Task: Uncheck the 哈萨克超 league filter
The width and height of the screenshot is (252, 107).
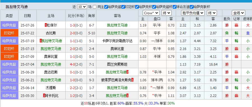Action: [106, 7]
